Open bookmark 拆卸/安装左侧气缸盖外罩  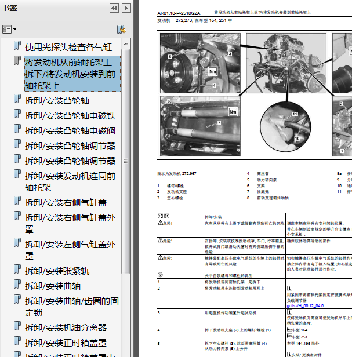(70, 250)
